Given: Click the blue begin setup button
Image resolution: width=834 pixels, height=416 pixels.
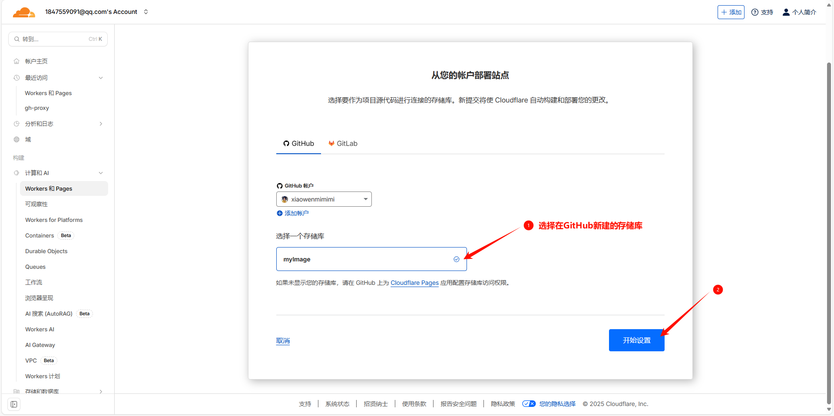Looking at the screenshot, I should 636,340.
